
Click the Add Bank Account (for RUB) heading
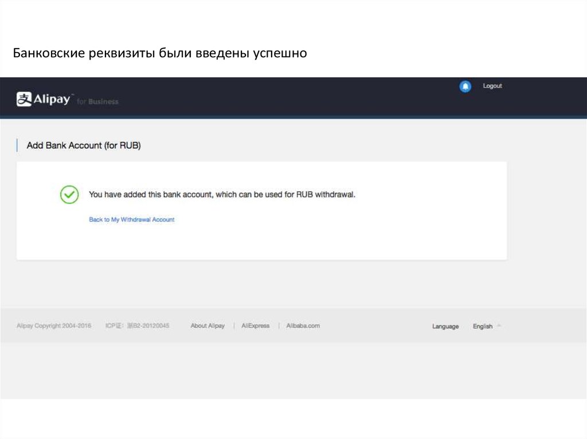coord(84,145)
